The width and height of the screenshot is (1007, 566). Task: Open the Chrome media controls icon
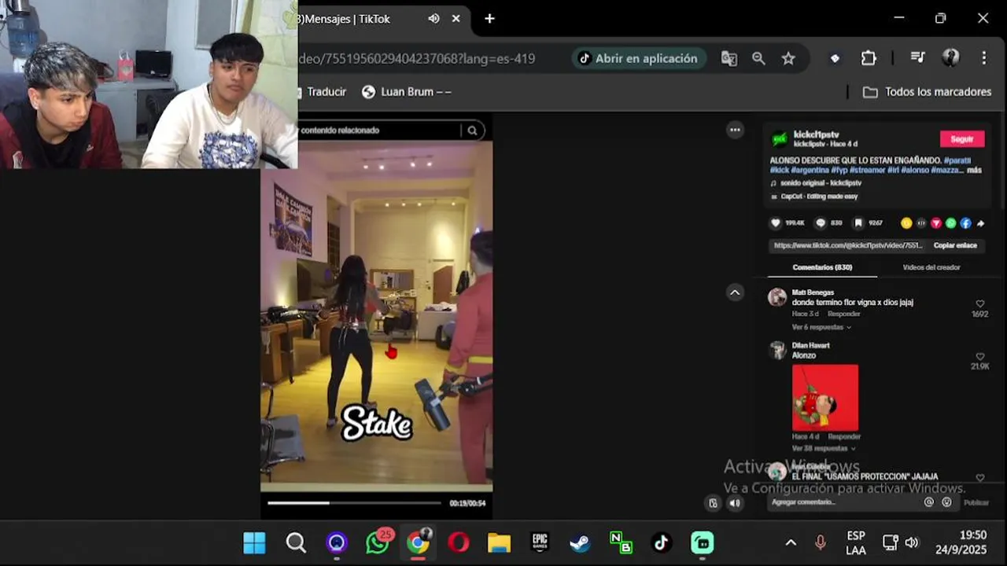tap(917, 57)
